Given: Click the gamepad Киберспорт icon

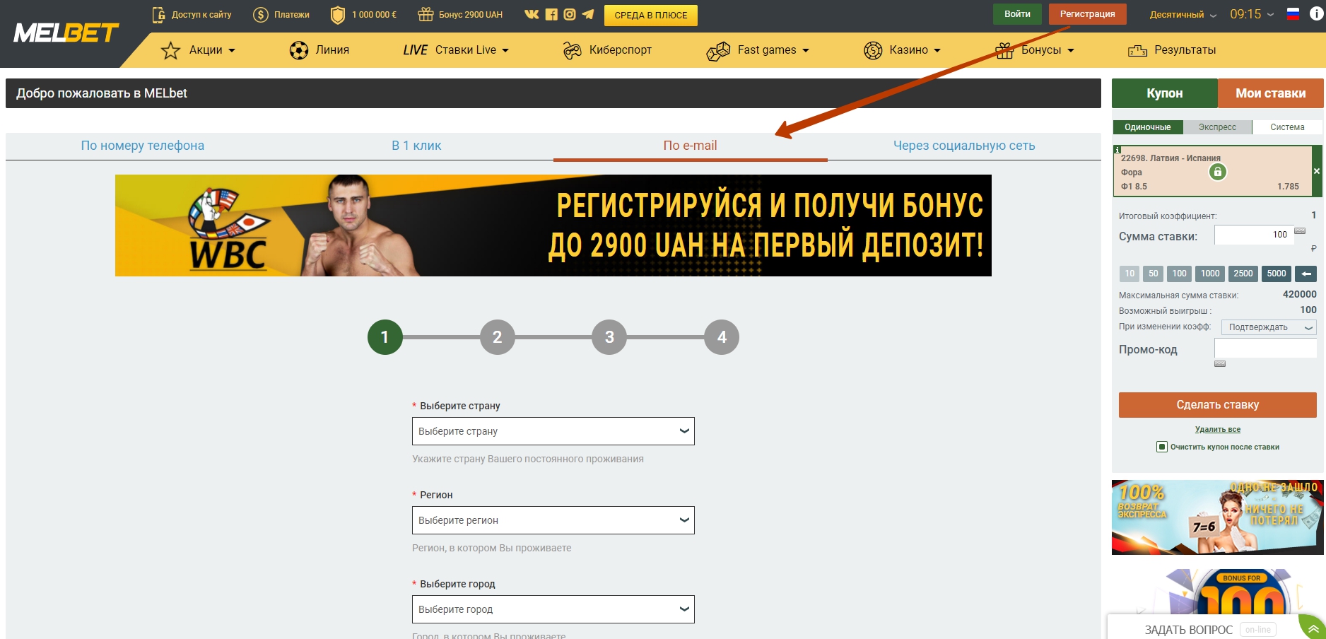Looking at the screenshot, I should [x=572, y=50].
